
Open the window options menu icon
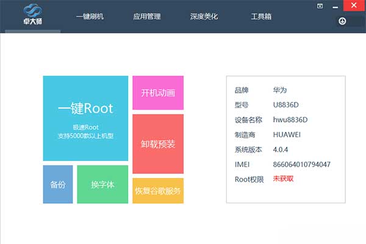click(320, 6)
